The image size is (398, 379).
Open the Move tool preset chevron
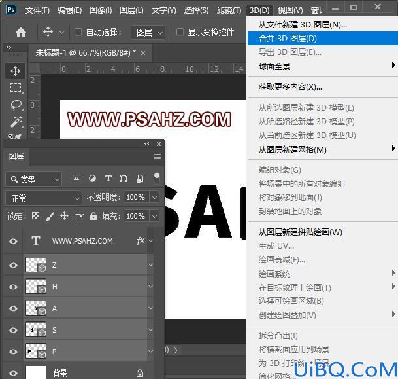(61, 33)
